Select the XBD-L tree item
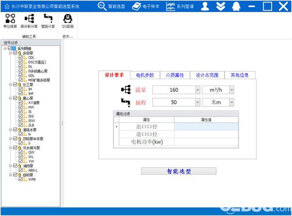Viewport: 292px width, 216px height. pyautogui.click(x=33, y=170)
